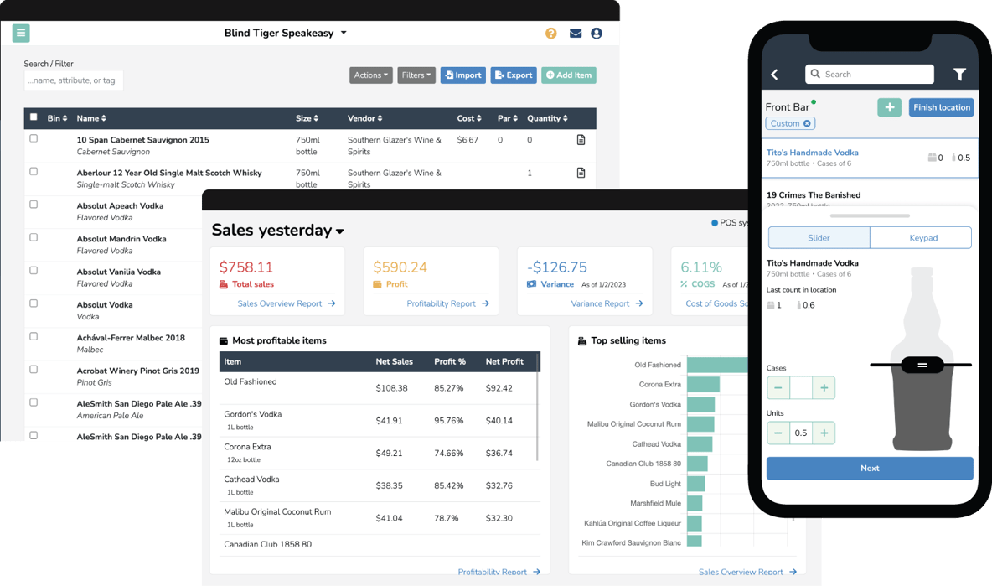Select Tito's Handmade Vodka list item on phone
Viewport: 992px width, 586px height.
[x=870, y=158]
